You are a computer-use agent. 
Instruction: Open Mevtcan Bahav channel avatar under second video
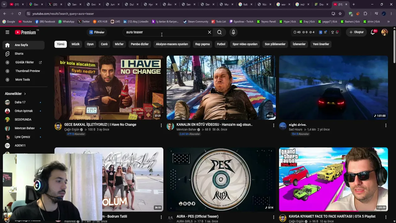point(170,126)
